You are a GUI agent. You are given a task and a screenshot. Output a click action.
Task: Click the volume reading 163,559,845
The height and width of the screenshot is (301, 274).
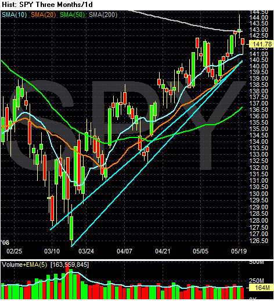point(70,264)
